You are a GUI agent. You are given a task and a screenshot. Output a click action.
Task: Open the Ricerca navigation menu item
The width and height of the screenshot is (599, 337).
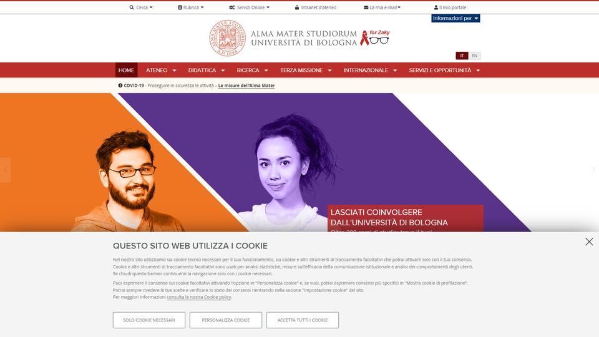coord(248,71)
